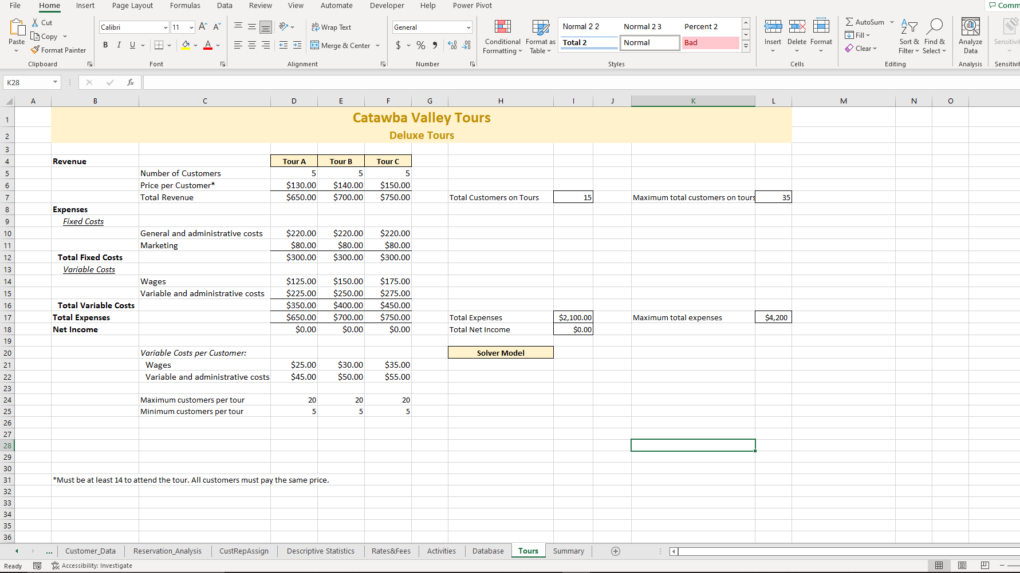Apply borders with the Borders icon
The image size is (1020, 573).
point(159,45)
